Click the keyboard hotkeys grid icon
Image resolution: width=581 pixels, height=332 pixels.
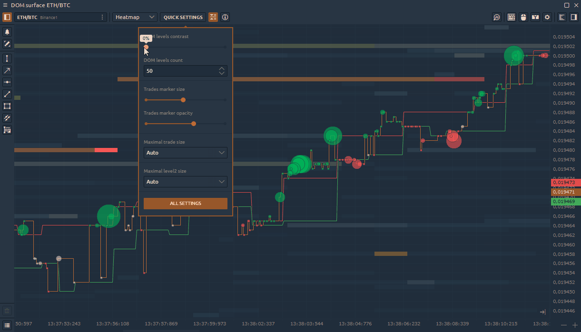click(512, 17)
